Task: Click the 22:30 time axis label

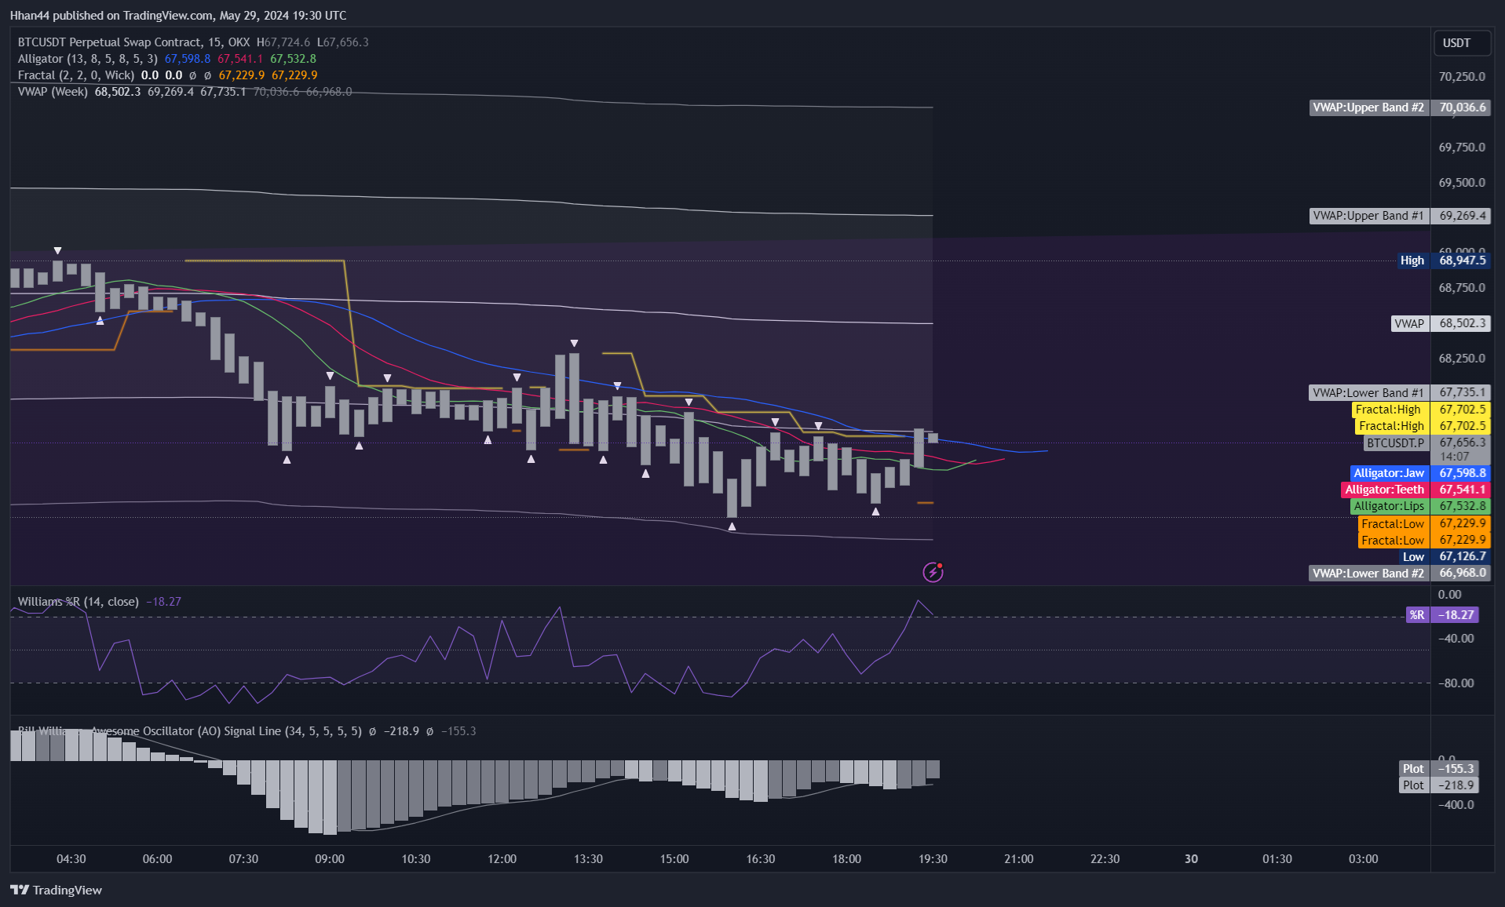Action: coord(1105,859)
